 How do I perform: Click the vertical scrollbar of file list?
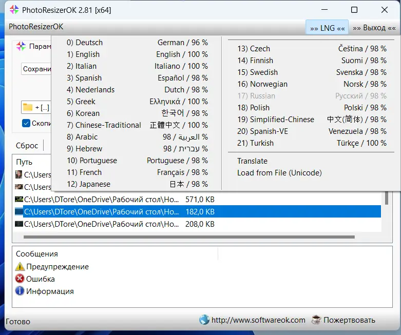coord(387,198)
